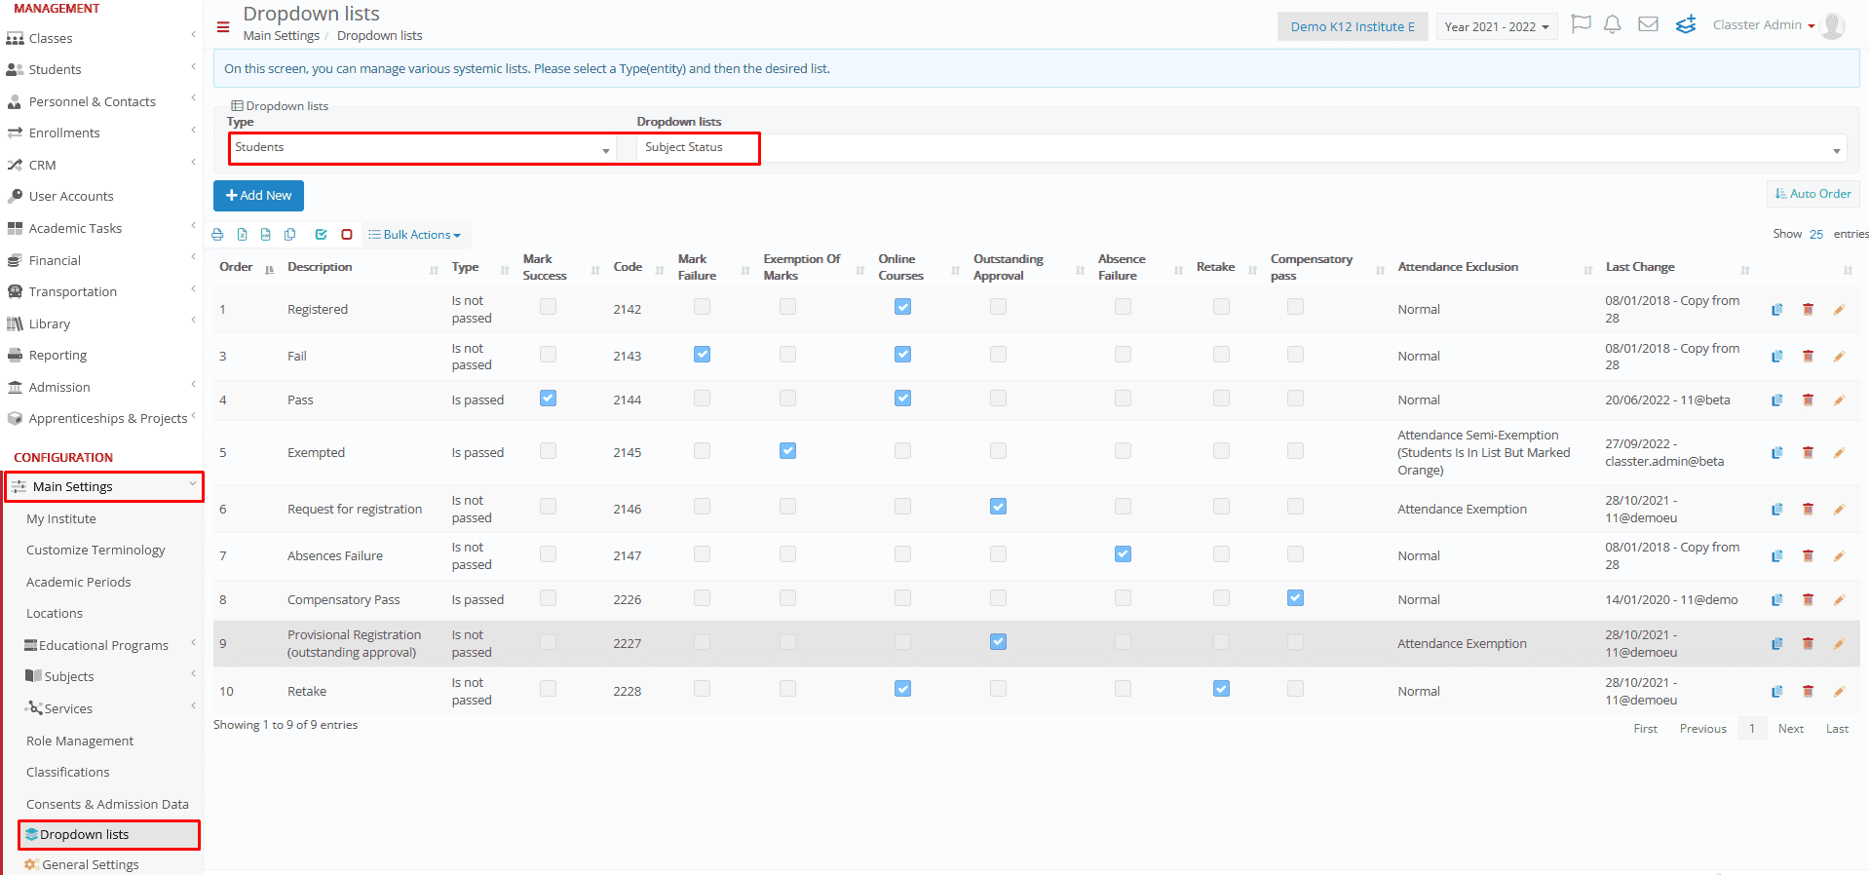The width and height of the screenshot is (1869, 875).
Task: Open the Bulk Actions dropdown
Action: [x=414, y=235]
